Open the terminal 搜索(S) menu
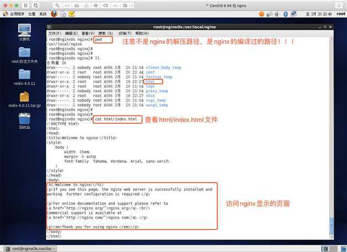Viewport: 347px width, 252px height. point(106,33)
